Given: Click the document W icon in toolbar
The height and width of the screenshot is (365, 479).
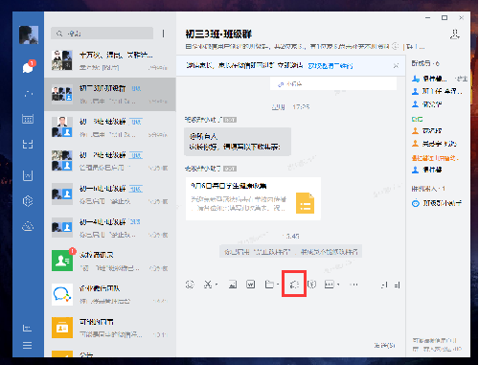Looking at the screenshot, I should tap(251, 285).
